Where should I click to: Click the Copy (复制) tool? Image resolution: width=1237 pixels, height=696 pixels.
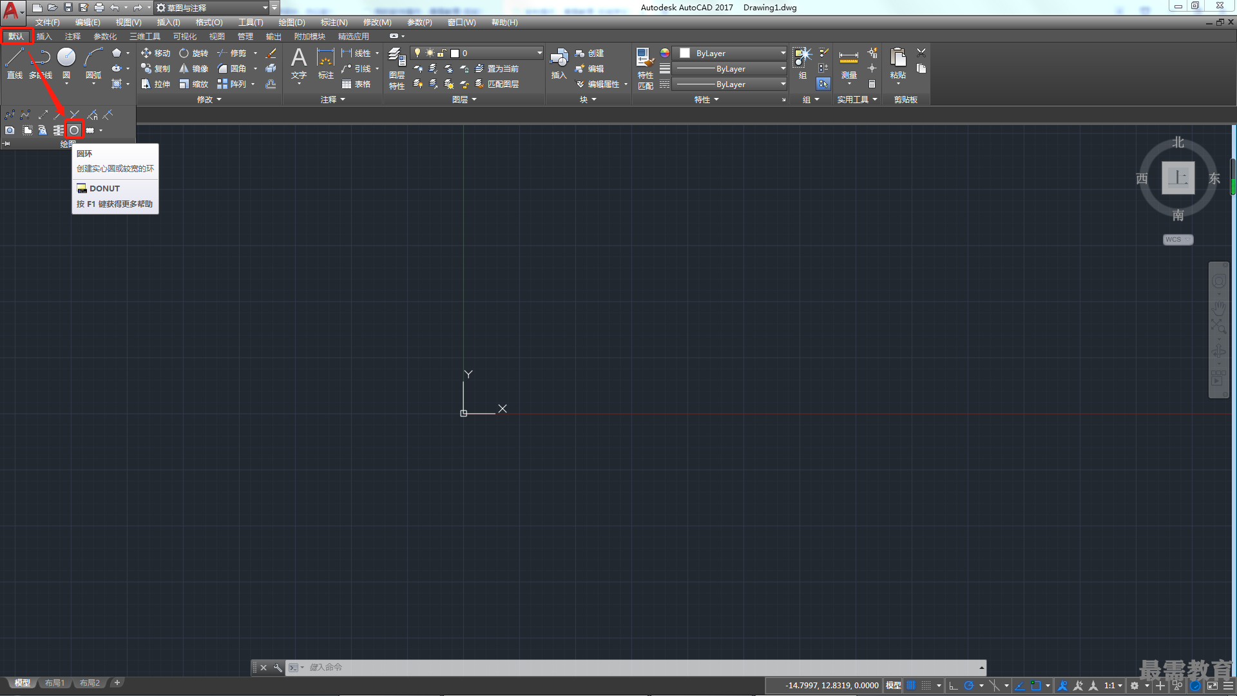pos(156,68)
